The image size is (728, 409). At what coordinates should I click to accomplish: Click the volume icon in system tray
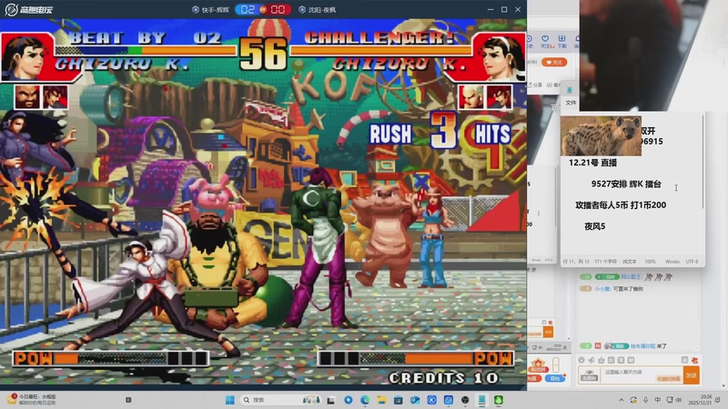(679, 400)
